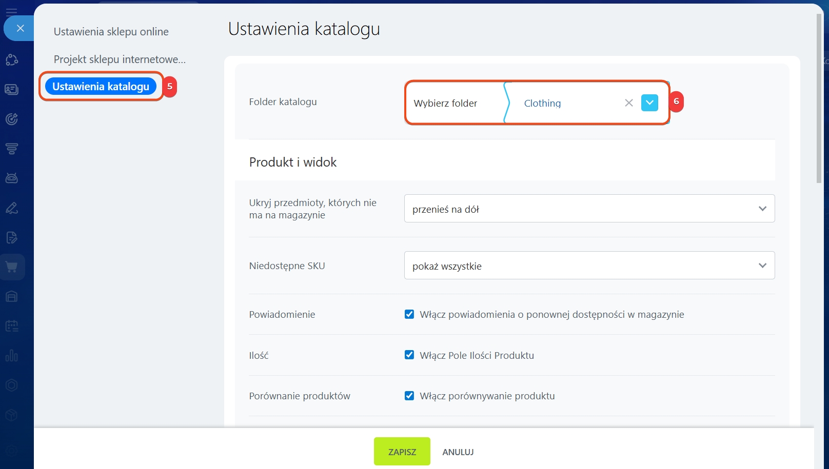This screenshot has height=469, width=829.
Task: Click the target goal sidebar icon
Action: (x=12, y=119)
